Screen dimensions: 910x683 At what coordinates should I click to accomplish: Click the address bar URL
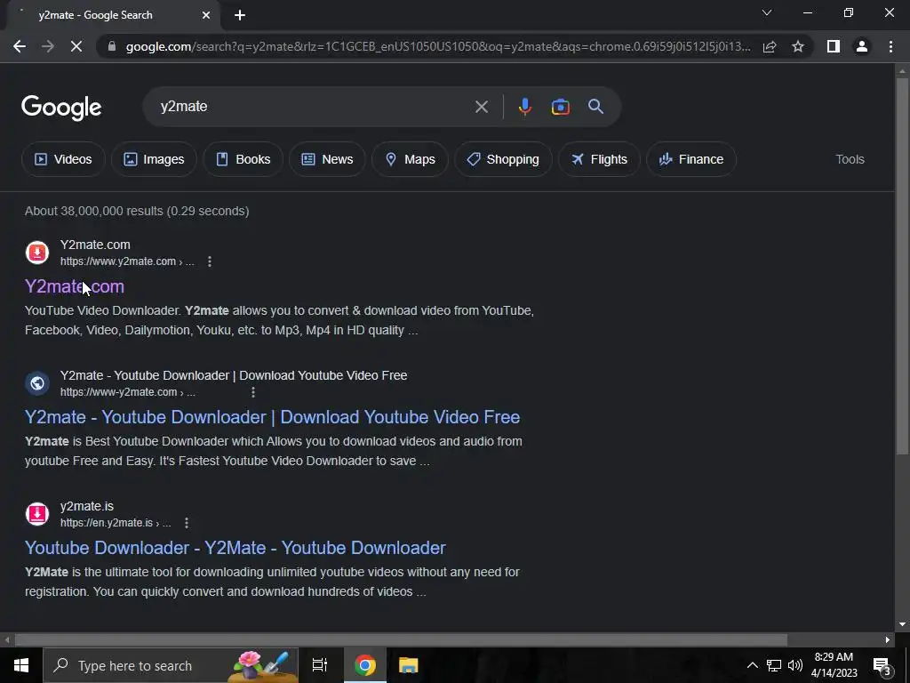click(438, 46)
